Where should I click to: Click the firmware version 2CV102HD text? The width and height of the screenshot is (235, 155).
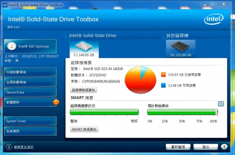(x=98, y=75)
